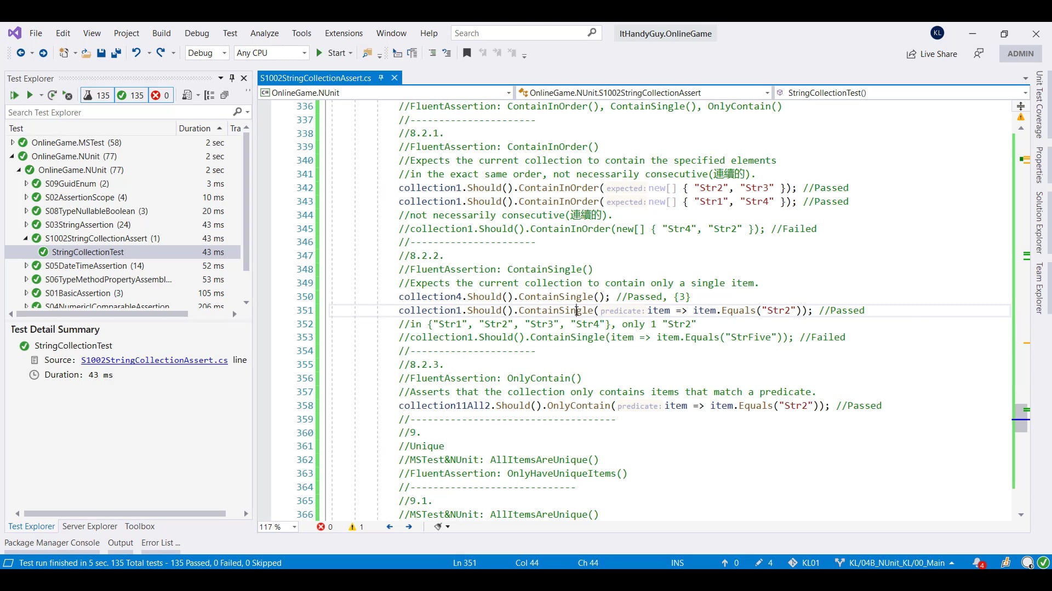Click inside the Search Test Explorer field

click(110, 113)
